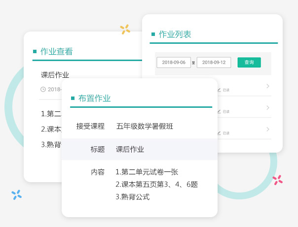Image resolution: width=298 pixels, height=227 pixels.
Task: Click the second row's pencil 已读 icon
Action: pyautogui.click(x=220, y=112)
